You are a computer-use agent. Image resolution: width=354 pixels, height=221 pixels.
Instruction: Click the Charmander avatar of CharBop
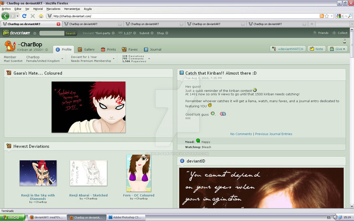10,46
